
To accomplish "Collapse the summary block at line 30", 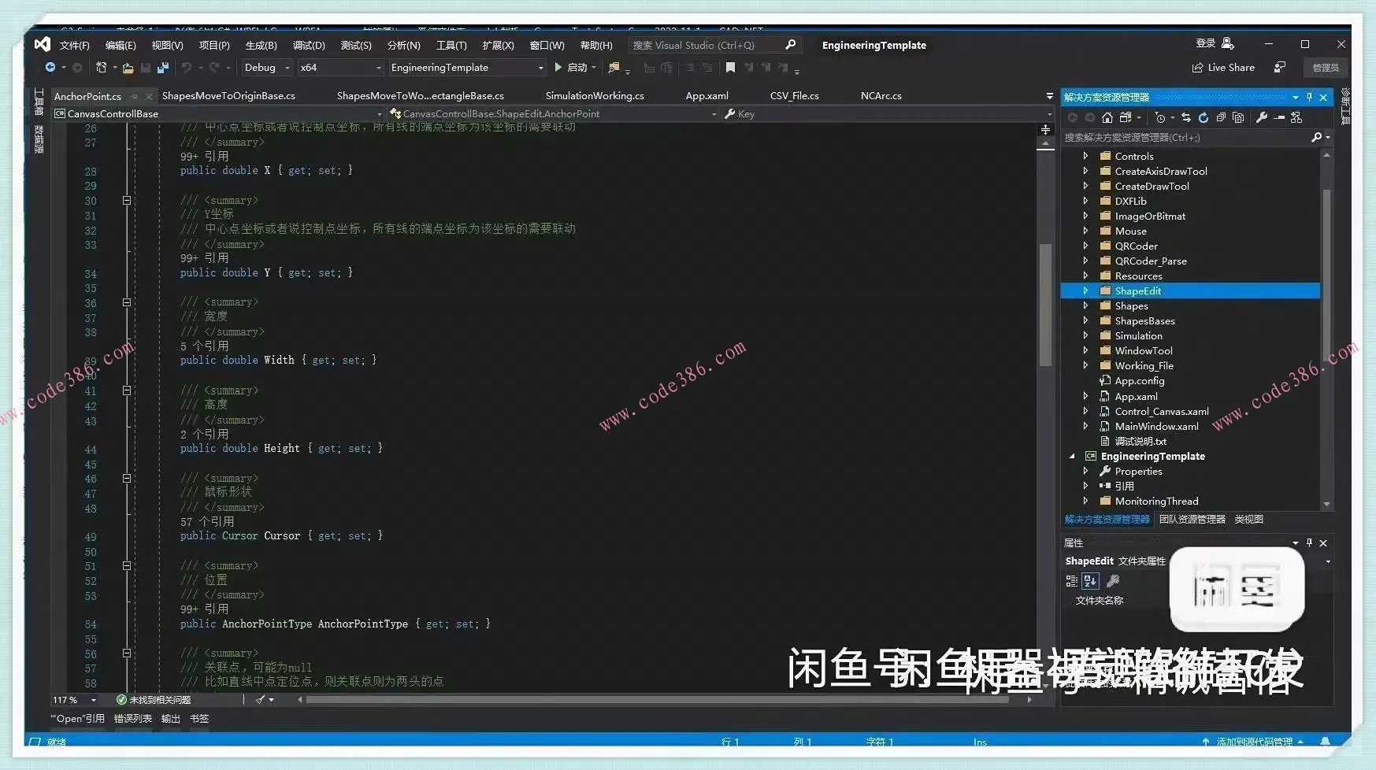I will tap(126, 201).
